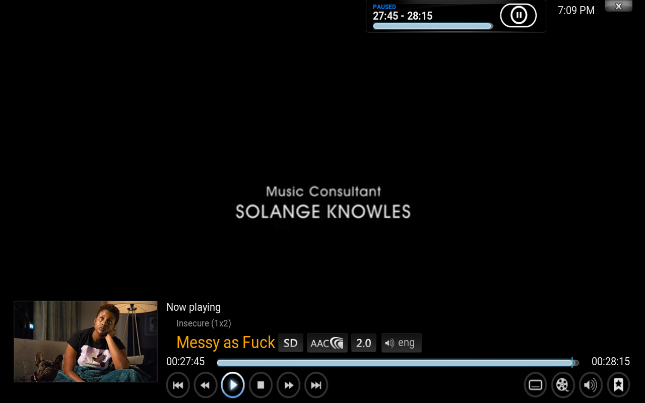645x403 pixels.
Task: Open subtitles settings icon
Action: (535, 385)
